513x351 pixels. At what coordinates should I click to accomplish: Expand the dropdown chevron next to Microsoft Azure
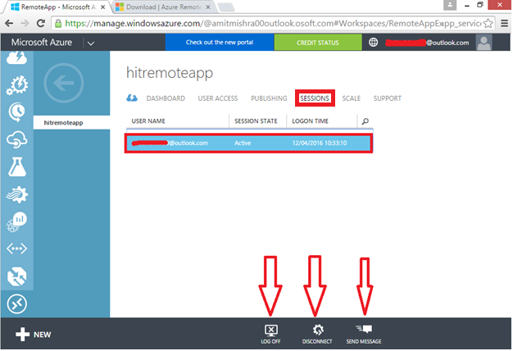(x=91, y=43)
